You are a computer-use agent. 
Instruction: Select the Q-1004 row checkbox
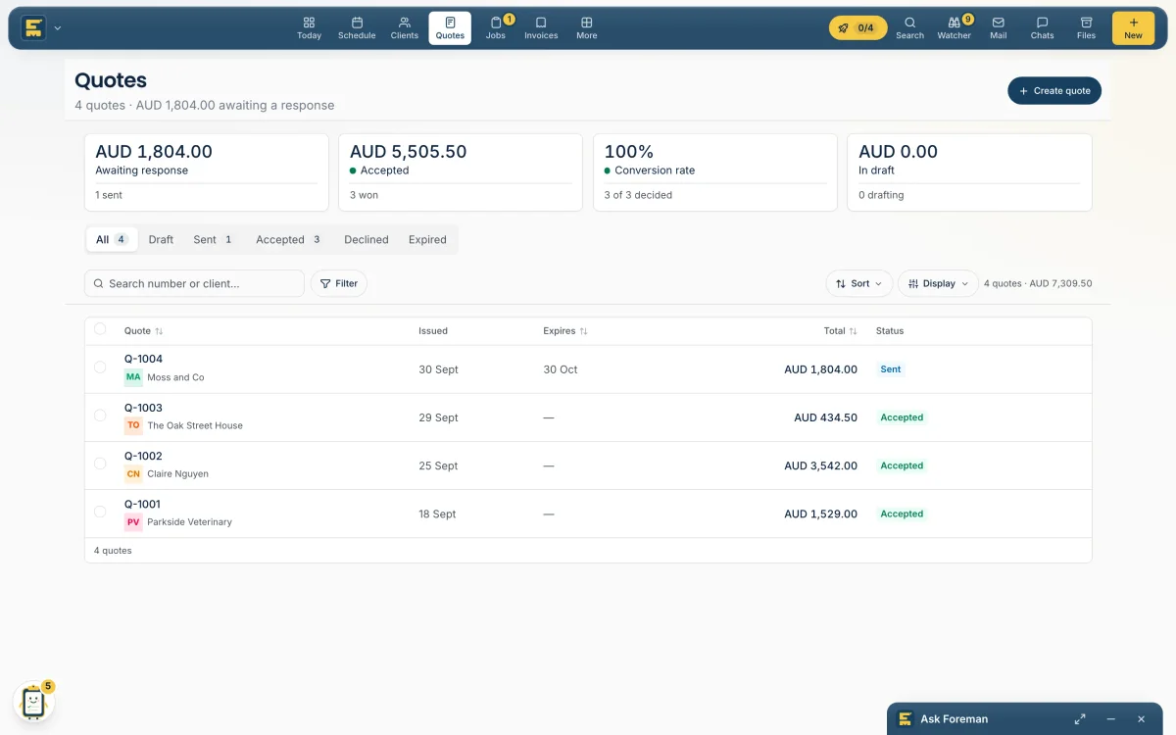click(100, 367)
